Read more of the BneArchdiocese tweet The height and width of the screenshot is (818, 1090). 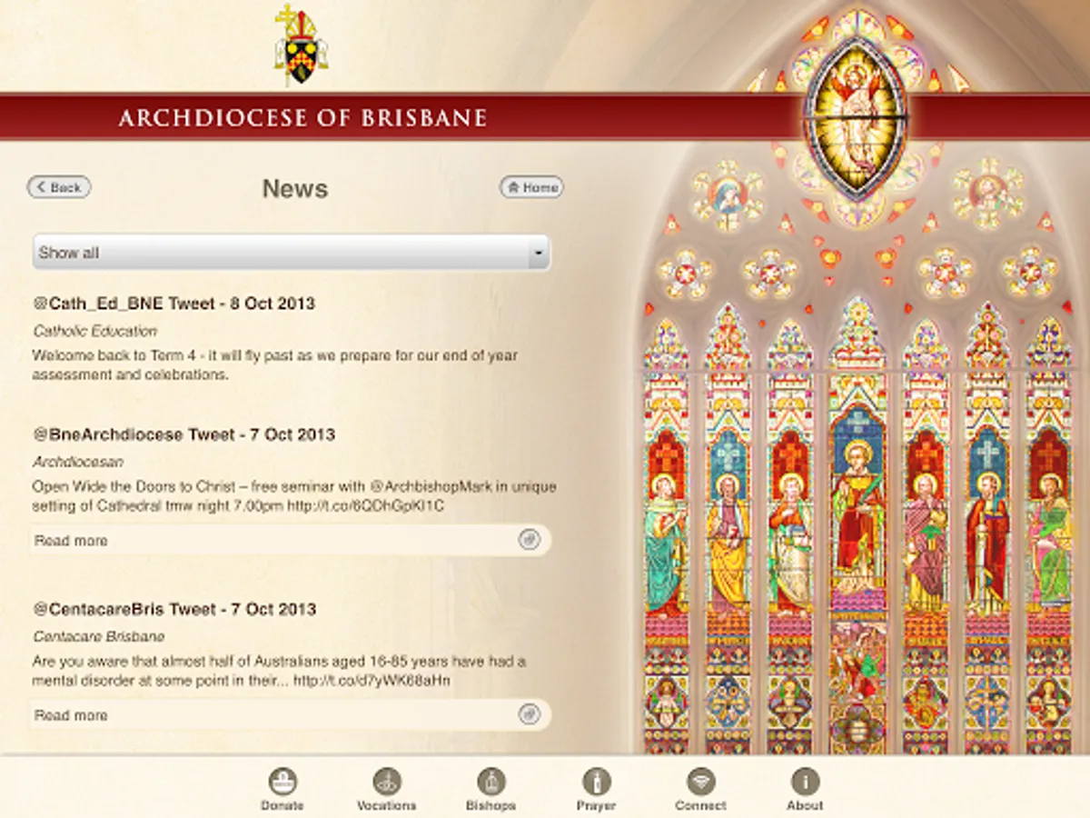(x=292, y=540)
